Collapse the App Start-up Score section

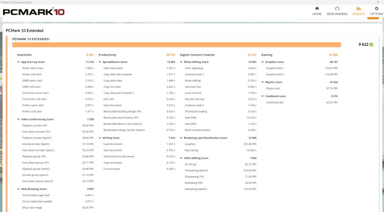[18, 62]
